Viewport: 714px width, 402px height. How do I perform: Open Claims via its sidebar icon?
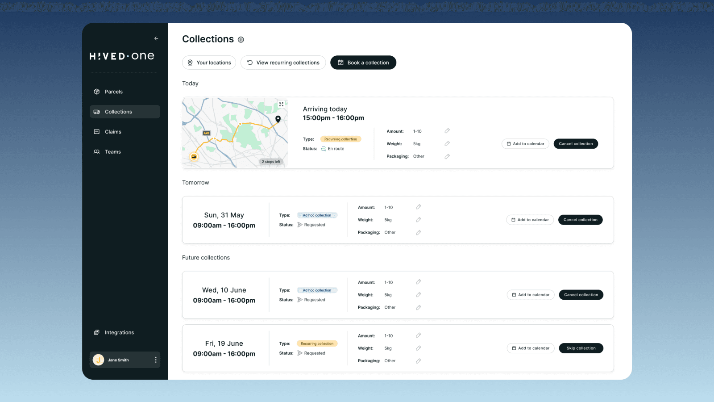(x=97, y=131)
